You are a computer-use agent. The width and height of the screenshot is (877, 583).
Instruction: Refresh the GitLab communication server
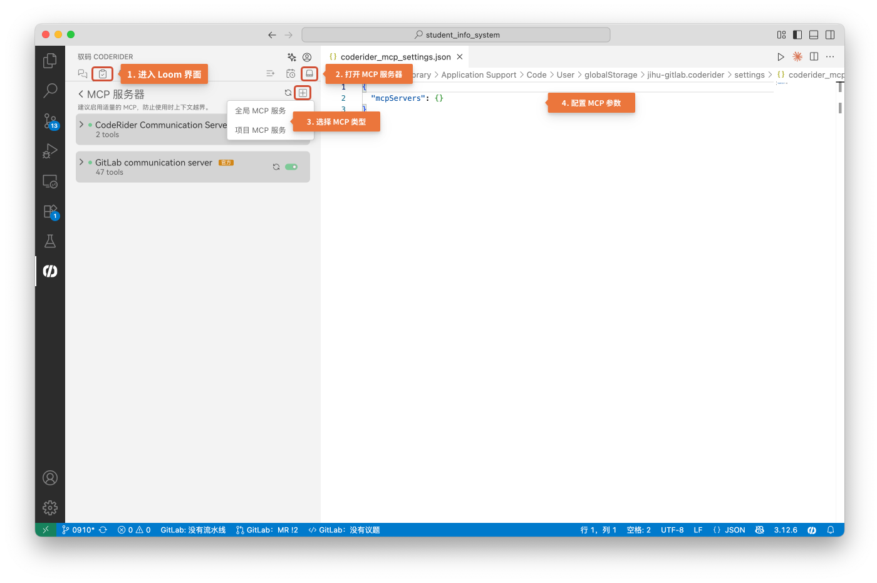[x=276, y=167]
